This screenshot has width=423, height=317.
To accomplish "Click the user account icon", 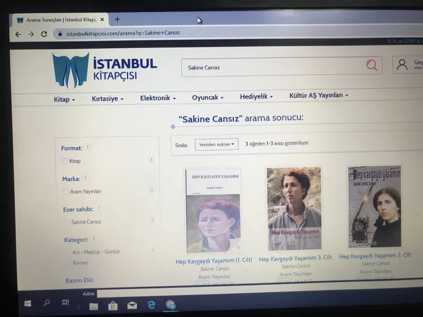I will point(402,65).
